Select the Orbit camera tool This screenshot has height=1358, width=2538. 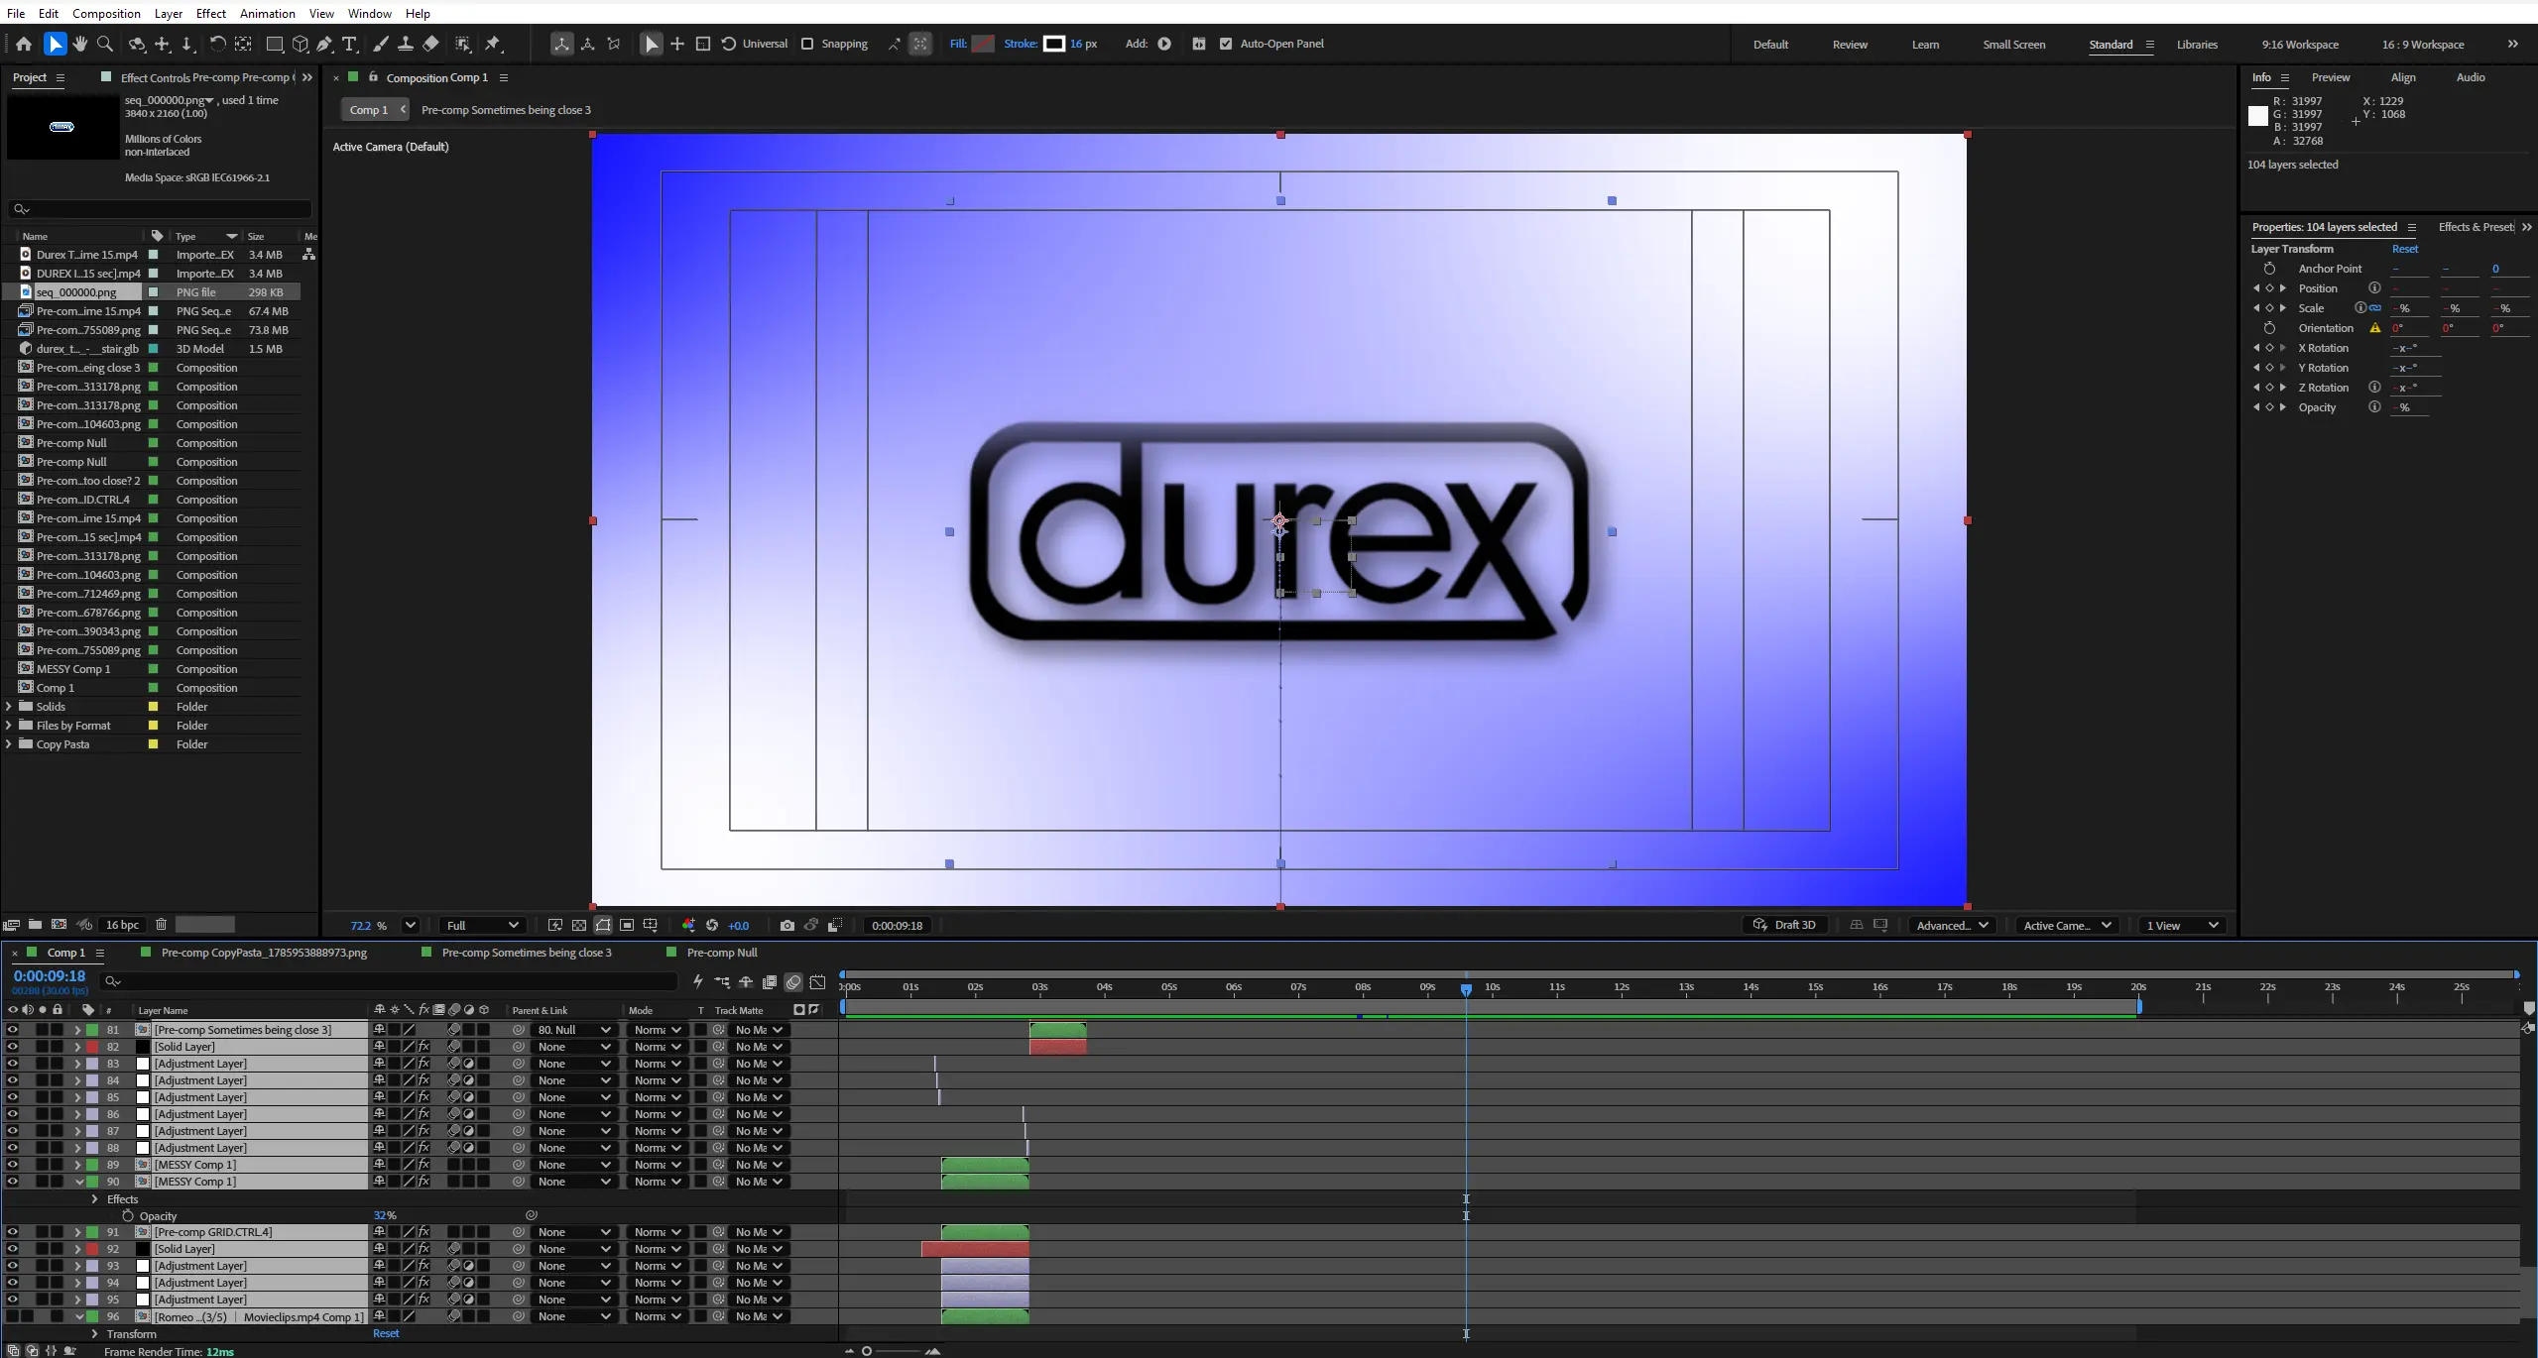tap(137, 44)
